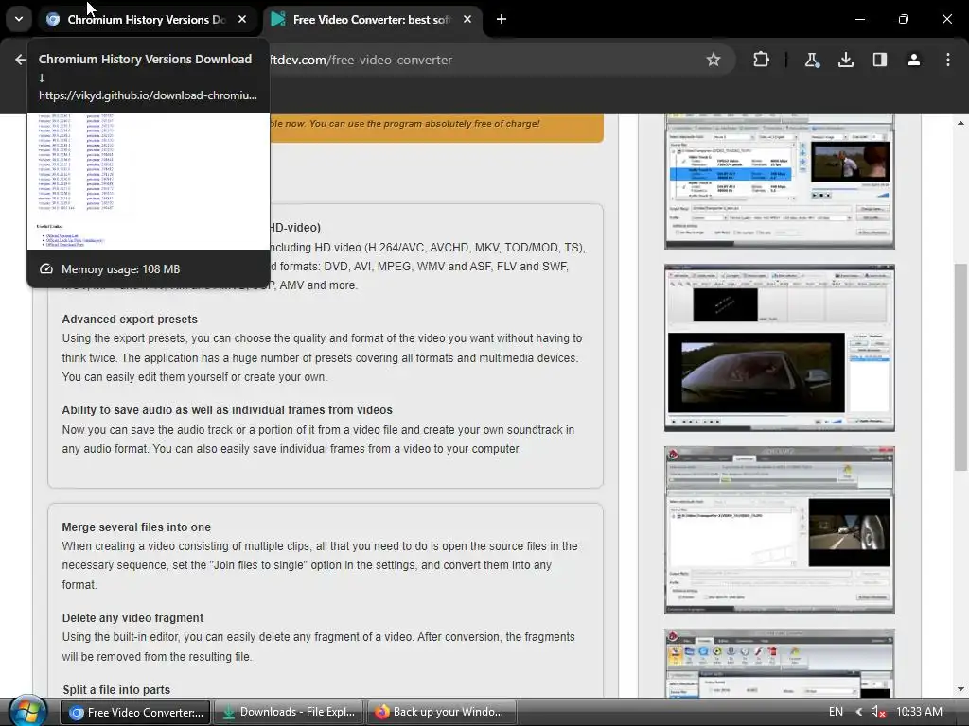Close the Free Video Converter tab
Viewport: 969px width, 726px height.
tap(467, 19)
